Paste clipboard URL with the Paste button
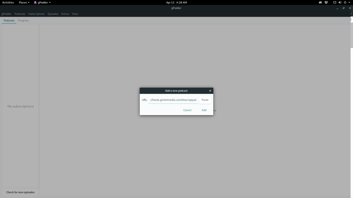Image resolution: width=353 pixels, height=198 pixels. pyautogui.click(x=205, y=100)
